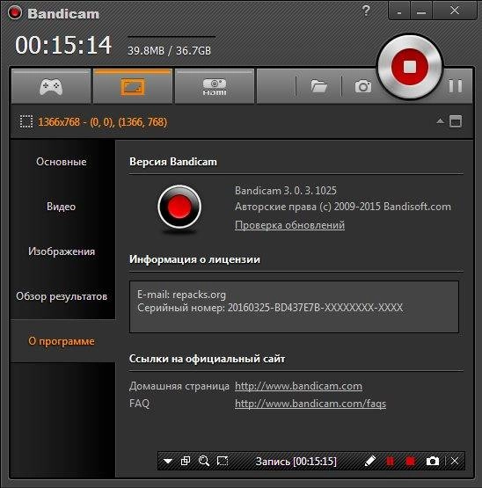
Task: Click the rectangle-select icon on recording bar
Action: pos(223,461)
